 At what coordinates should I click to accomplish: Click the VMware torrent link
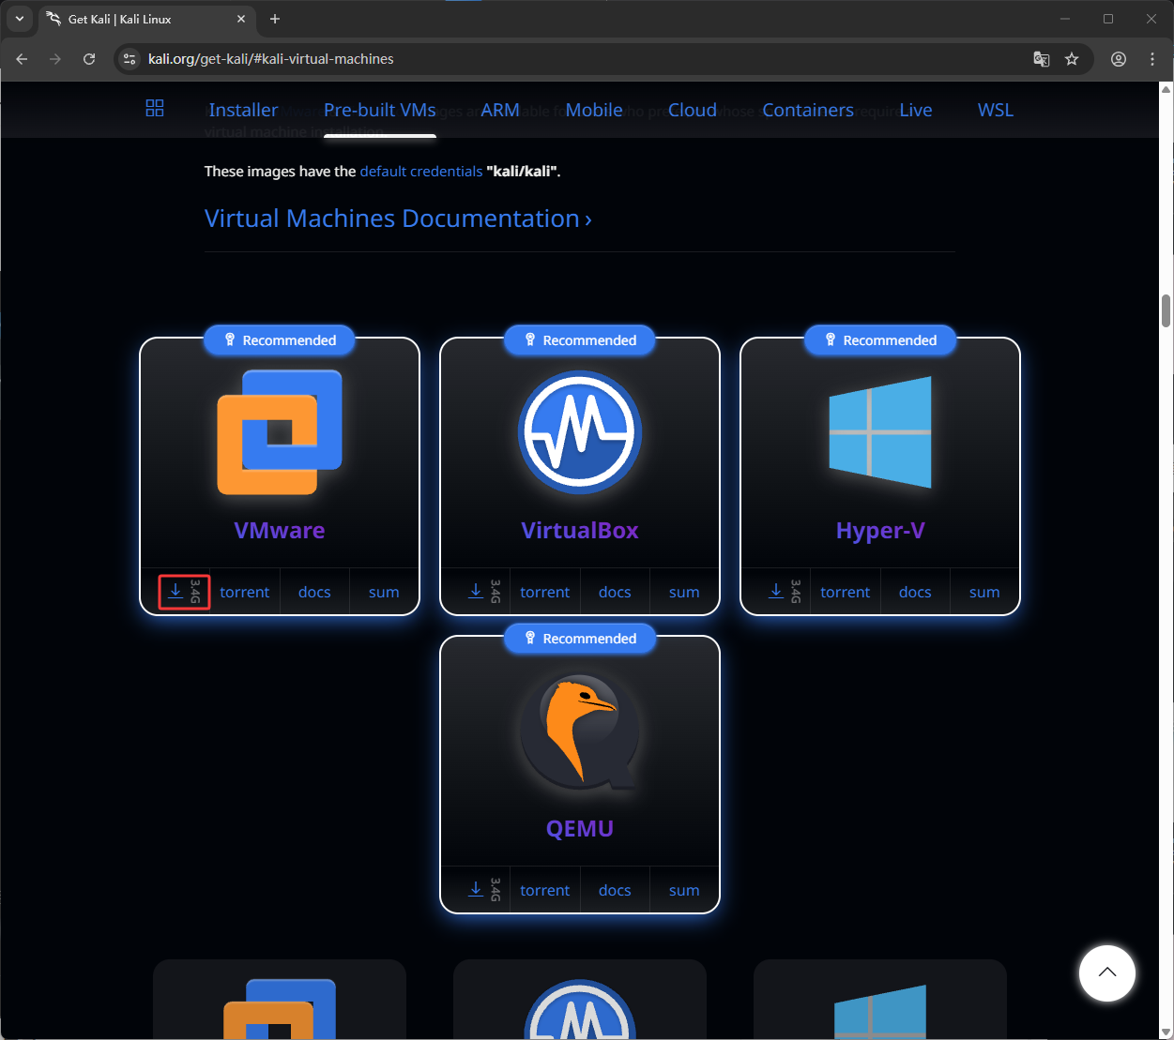point(245,592)
